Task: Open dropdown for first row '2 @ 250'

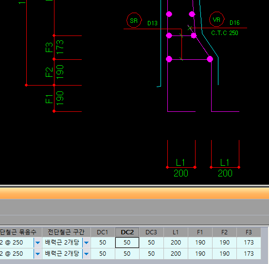Action: [x=38, y=243]
